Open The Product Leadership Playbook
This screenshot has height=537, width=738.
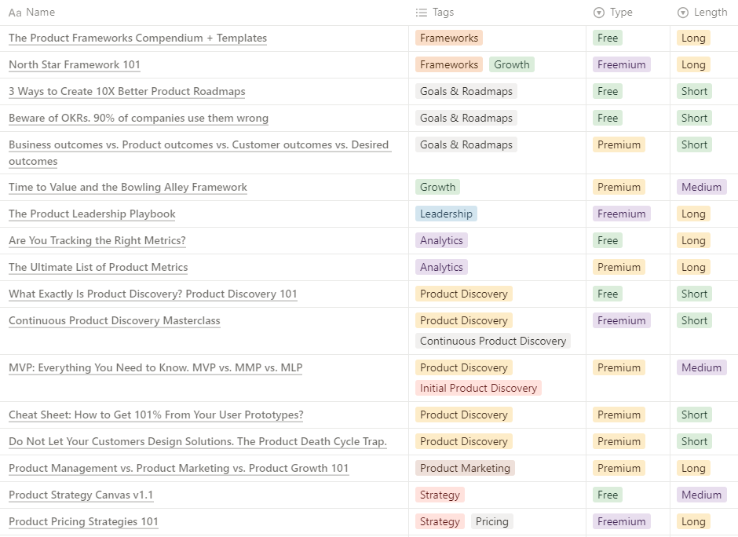tap(92, 214)
